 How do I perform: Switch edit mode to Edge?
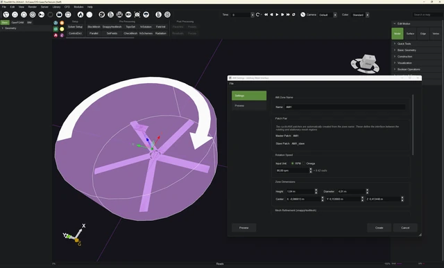[x=423, y=34]
